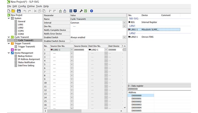Open the Config menu

[x=22, y=6]
